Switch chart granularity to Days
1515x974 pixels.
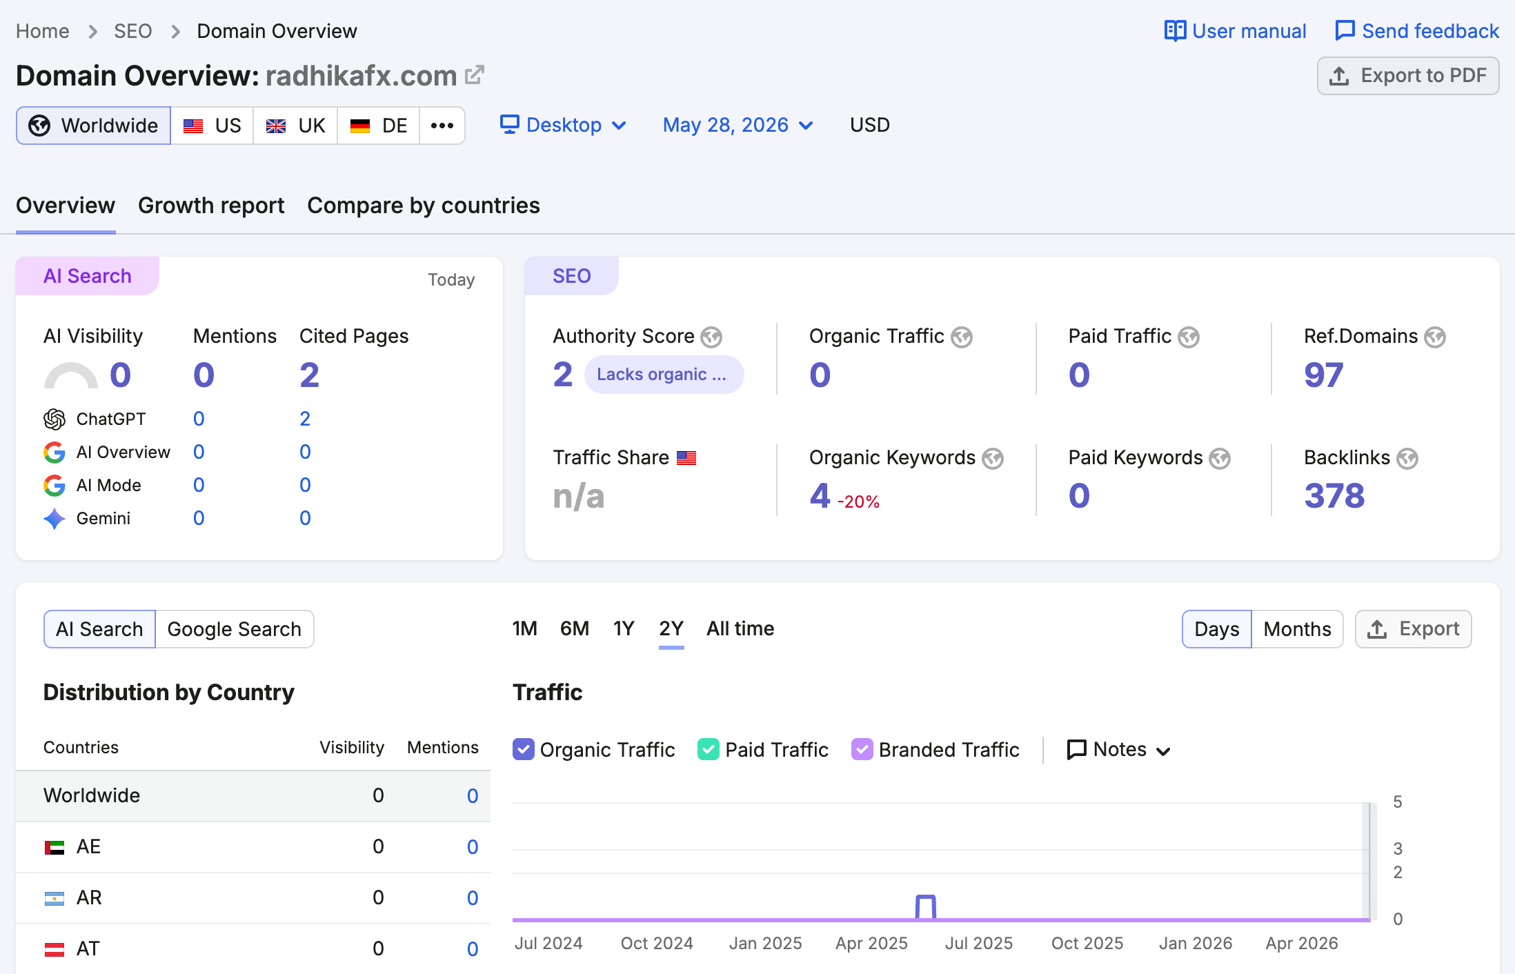(x=1216, y=629)
